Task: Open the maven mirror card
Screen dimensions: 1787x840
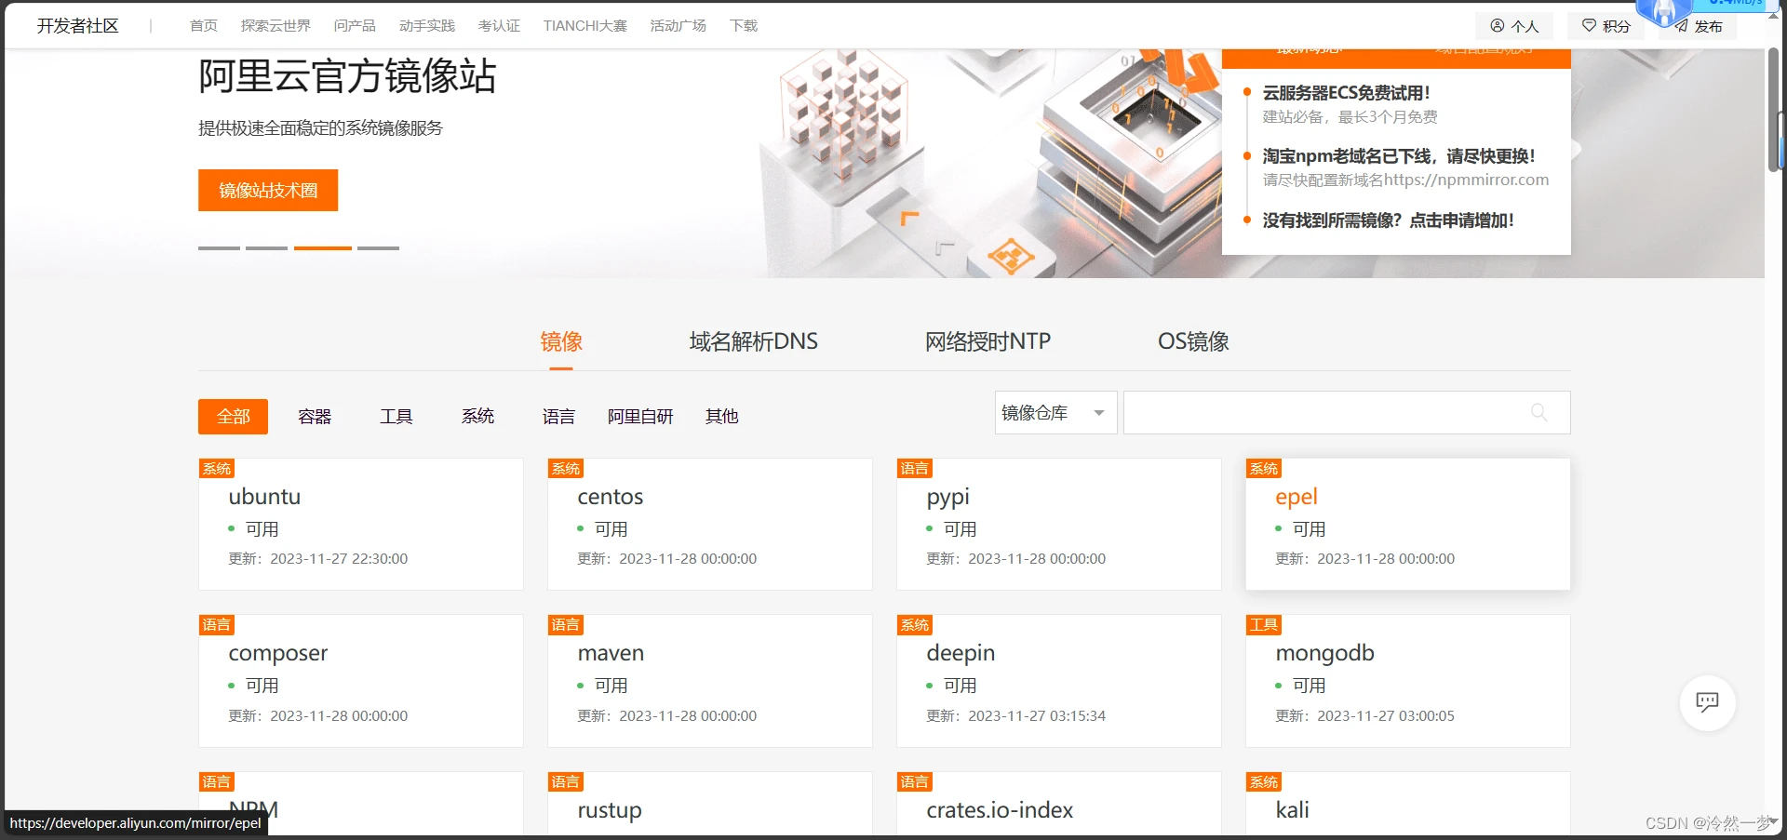Action: [710, 681]
